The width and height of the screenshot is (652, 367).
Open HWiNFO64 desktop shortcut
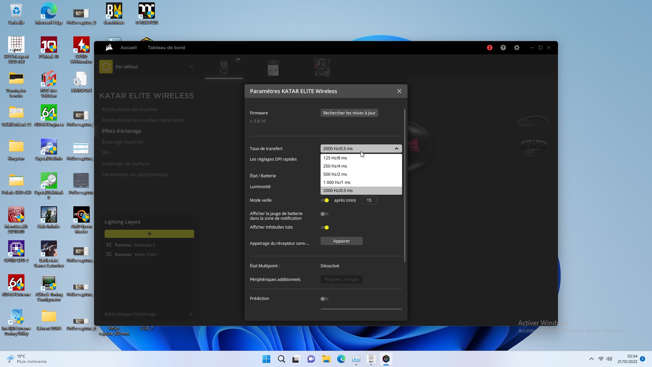81,82
